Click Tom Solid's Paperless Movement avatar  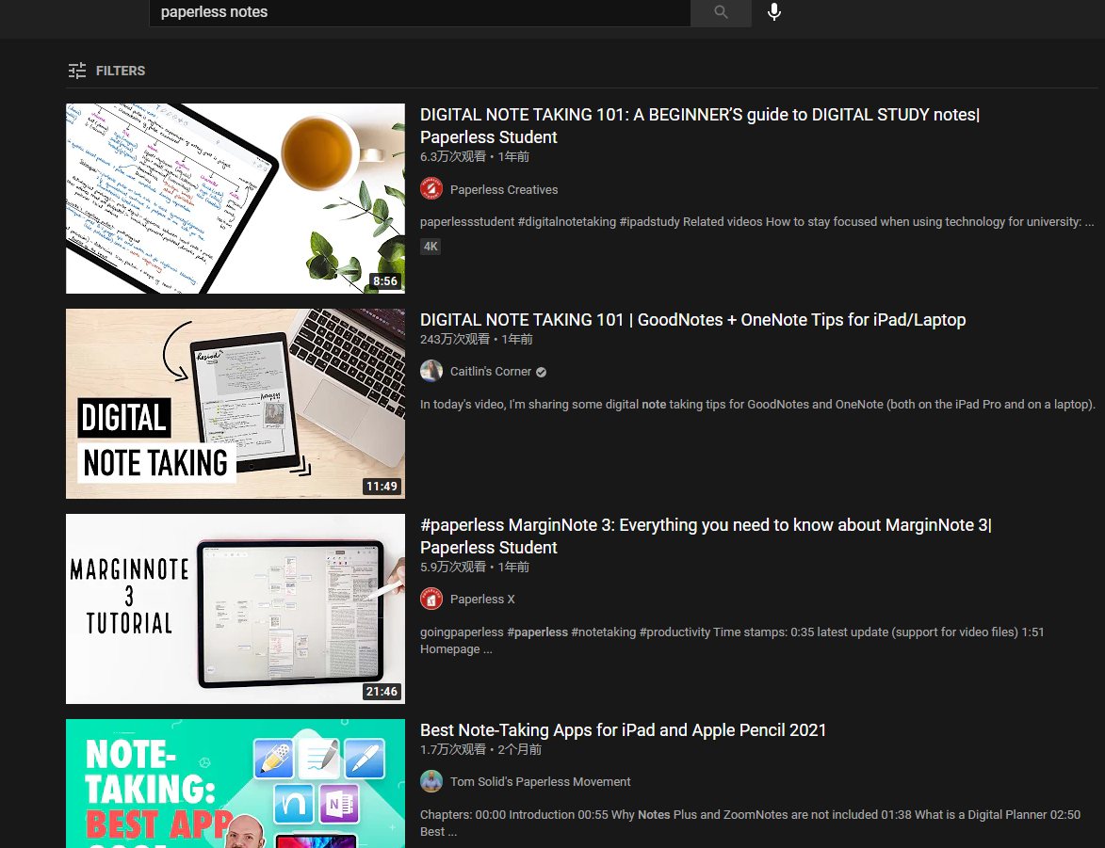(x=431, y=781)
